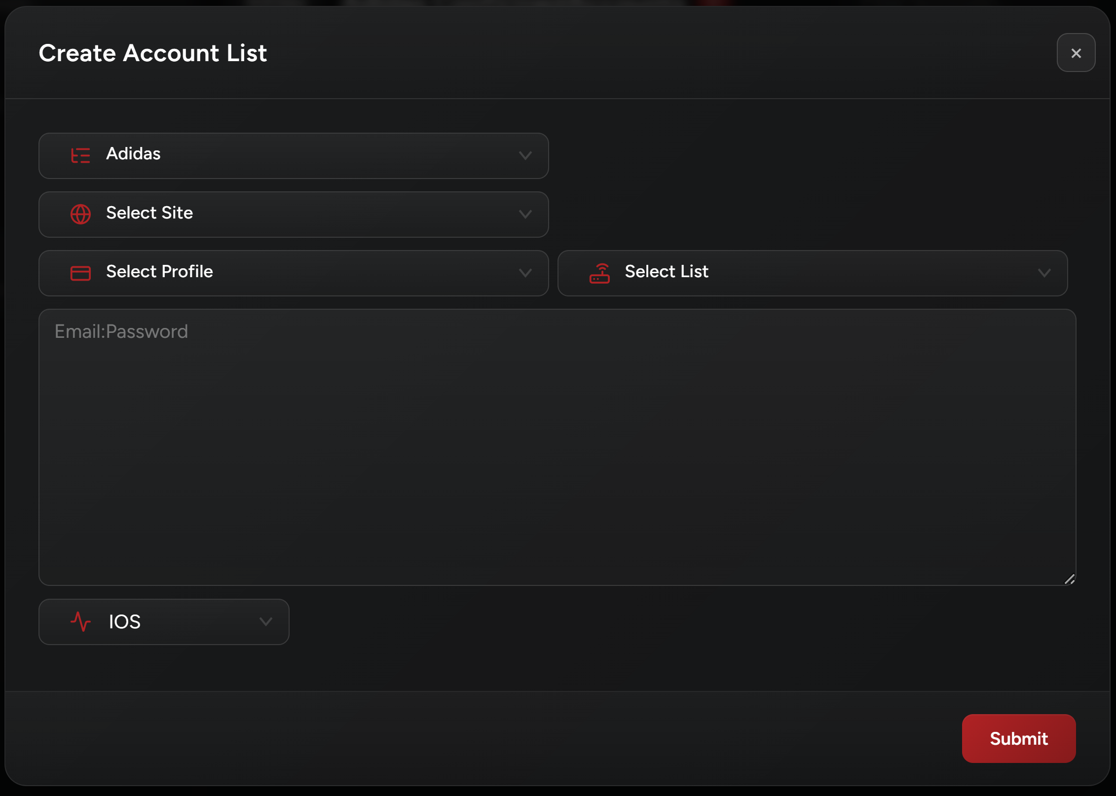Close the Create Account List dialog
Image resolution: width=1116 pixels, height=796 pixels.
click(x=1076, y=53)
